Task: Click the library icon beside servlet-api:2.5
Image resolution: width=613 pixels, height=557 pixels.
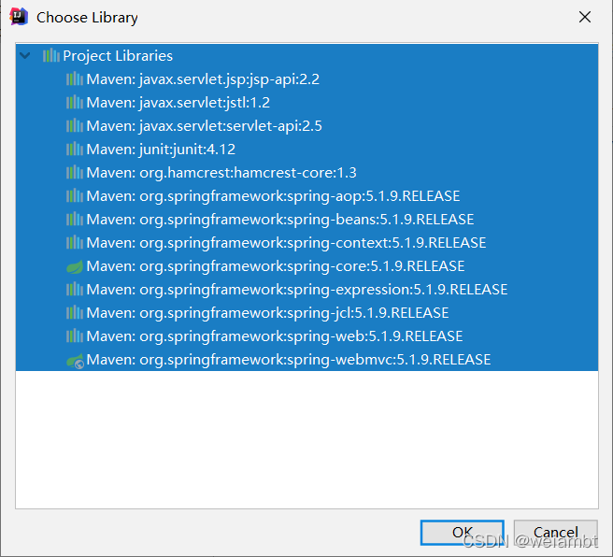Action: tap(74, 126)
